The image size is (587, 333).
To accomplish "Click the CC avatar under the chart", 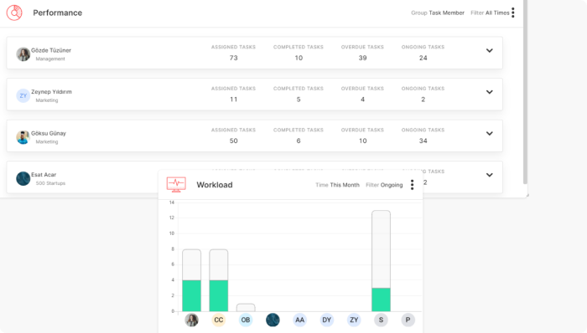I will 219,320.
